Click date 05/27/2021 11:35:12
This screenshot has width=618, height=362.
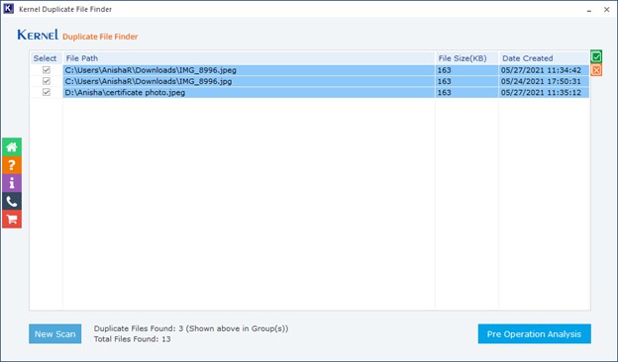pyautogui.click(x=541, y=92)
